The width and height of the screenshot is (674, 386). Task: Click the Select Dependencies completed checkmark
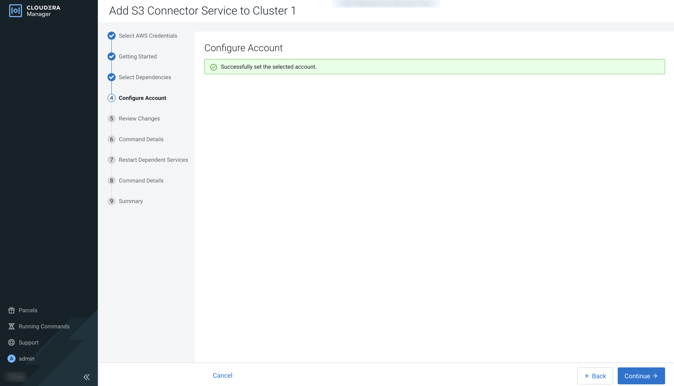click(x=111, y=77)
